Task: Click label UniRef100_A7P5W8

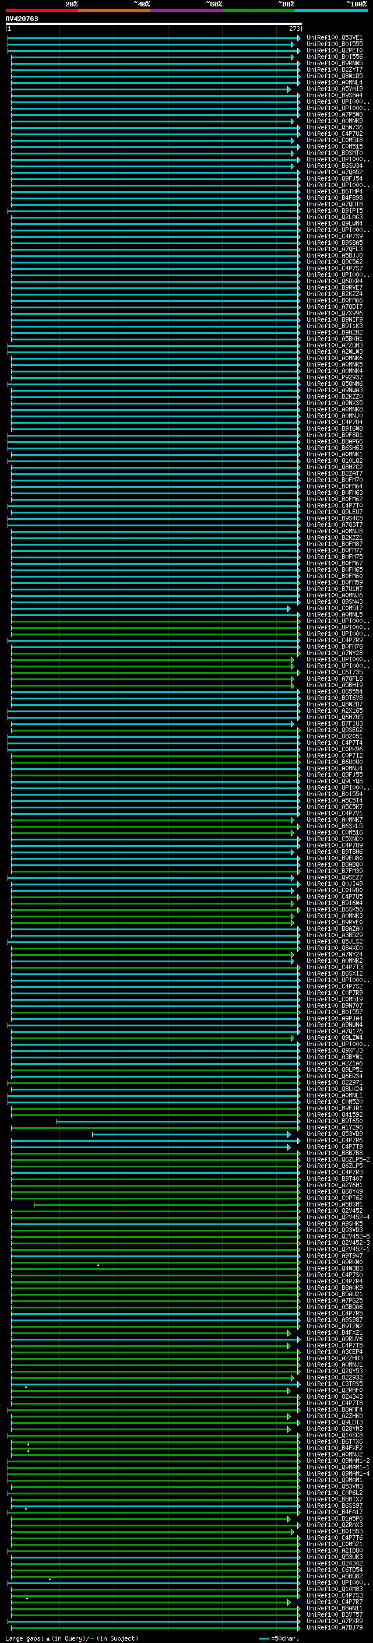Action: click(334, 115)
